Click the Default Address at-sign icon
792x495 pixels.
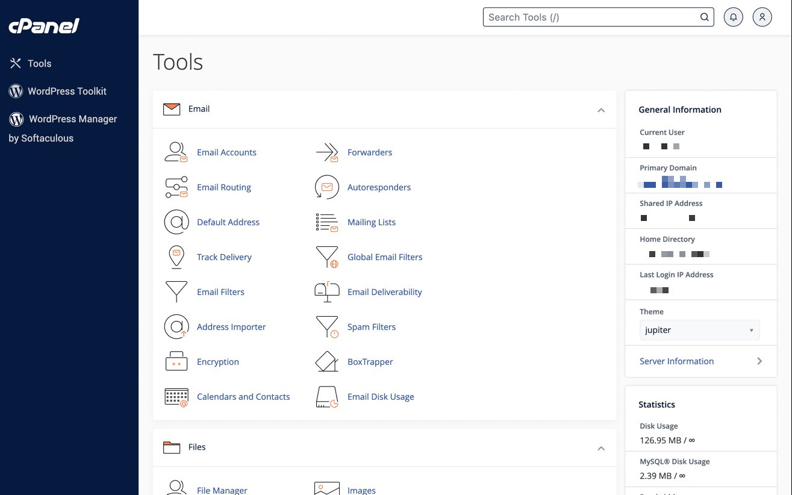pyautogui.click(x=176, y=222)
